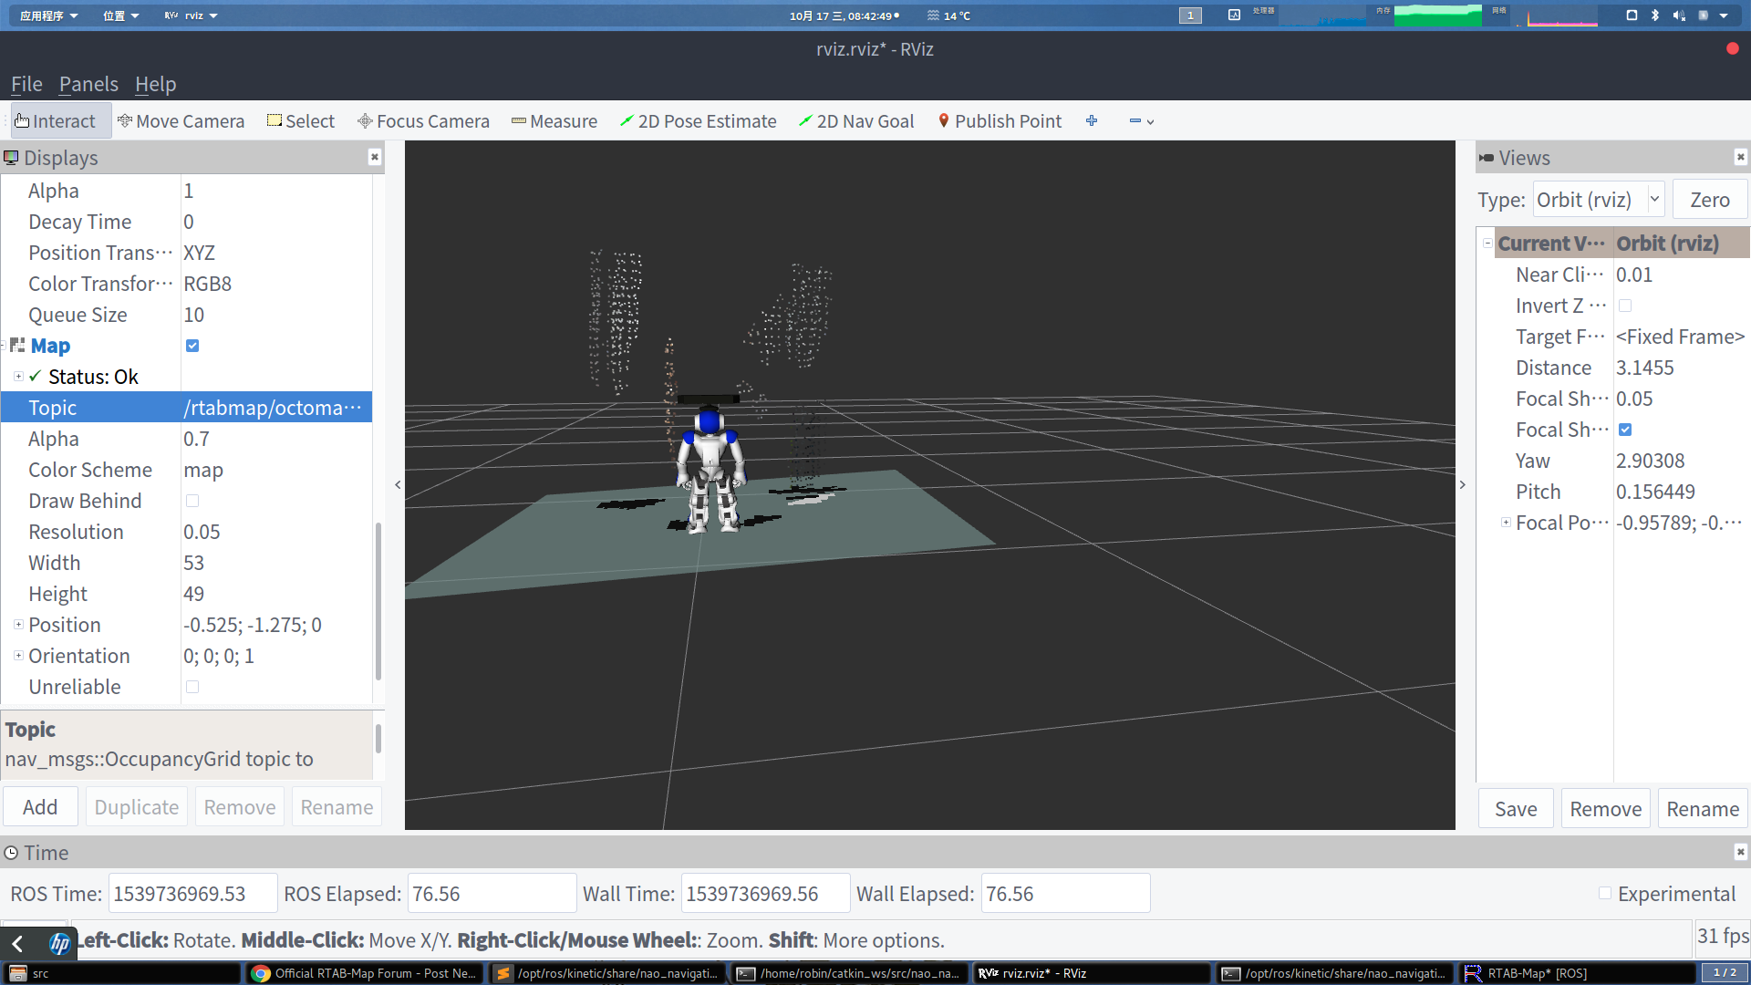Image resolution: width=1751 pixels, height=985 pixels.
Task: Expand the Position property
Action: point(18,625)
